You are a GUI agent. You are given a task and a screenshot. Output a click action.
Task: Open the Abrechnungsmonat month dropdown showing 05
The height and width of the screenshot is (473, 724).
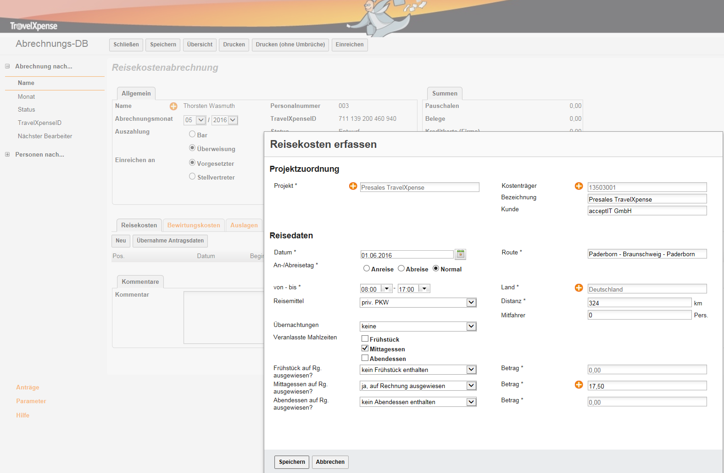point(195,120)
